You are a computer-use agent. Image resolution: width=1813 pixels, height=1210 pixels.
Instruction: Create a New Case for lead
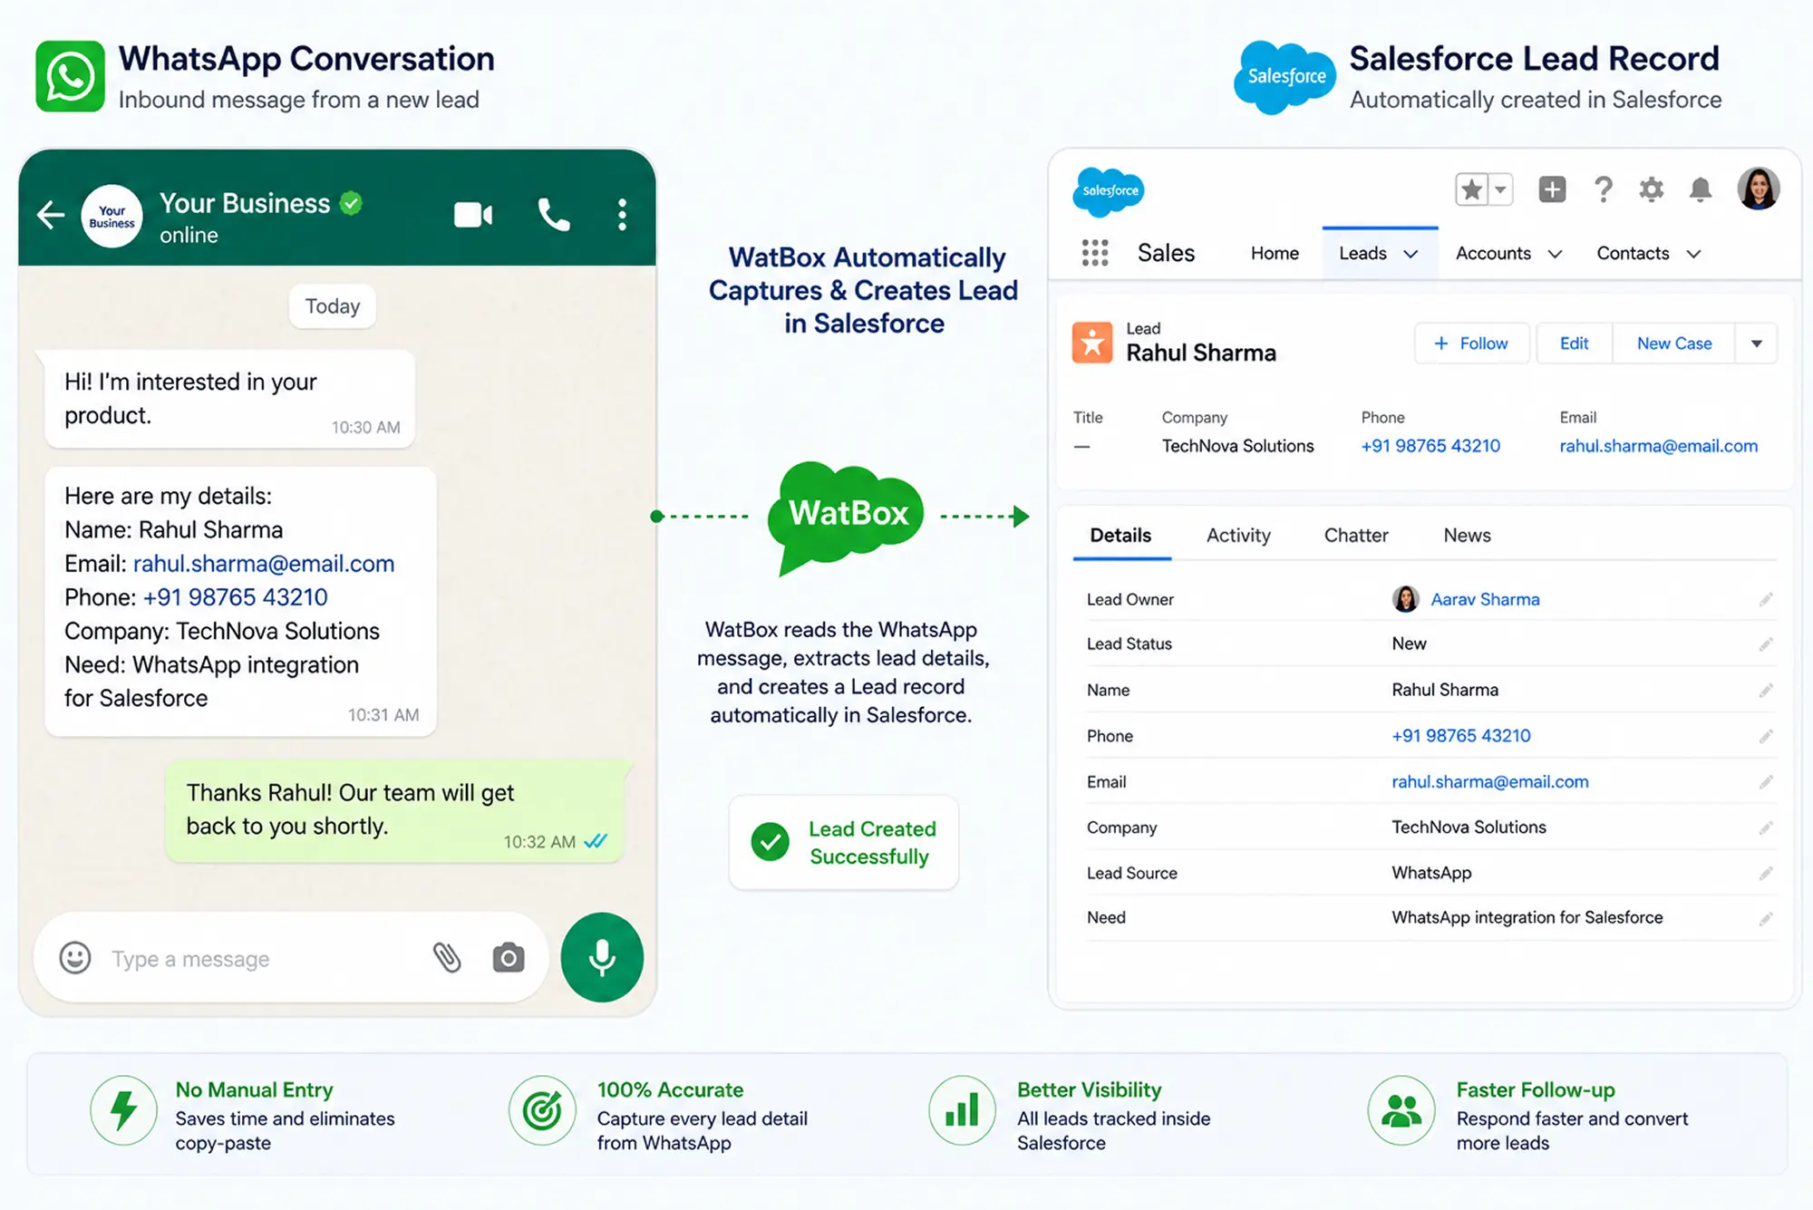(1674, 344)
